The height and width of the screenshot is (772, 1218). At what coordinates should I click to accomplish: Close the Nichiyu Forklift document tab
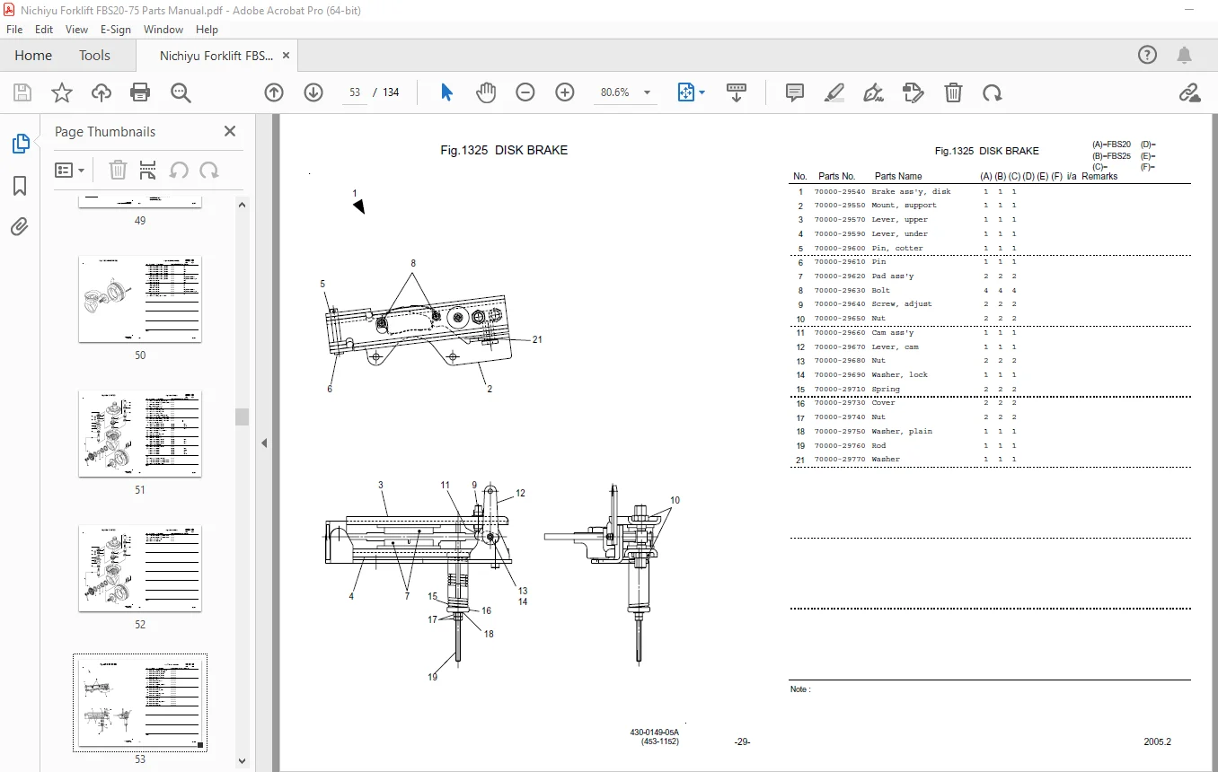click(x=287, y=56)
